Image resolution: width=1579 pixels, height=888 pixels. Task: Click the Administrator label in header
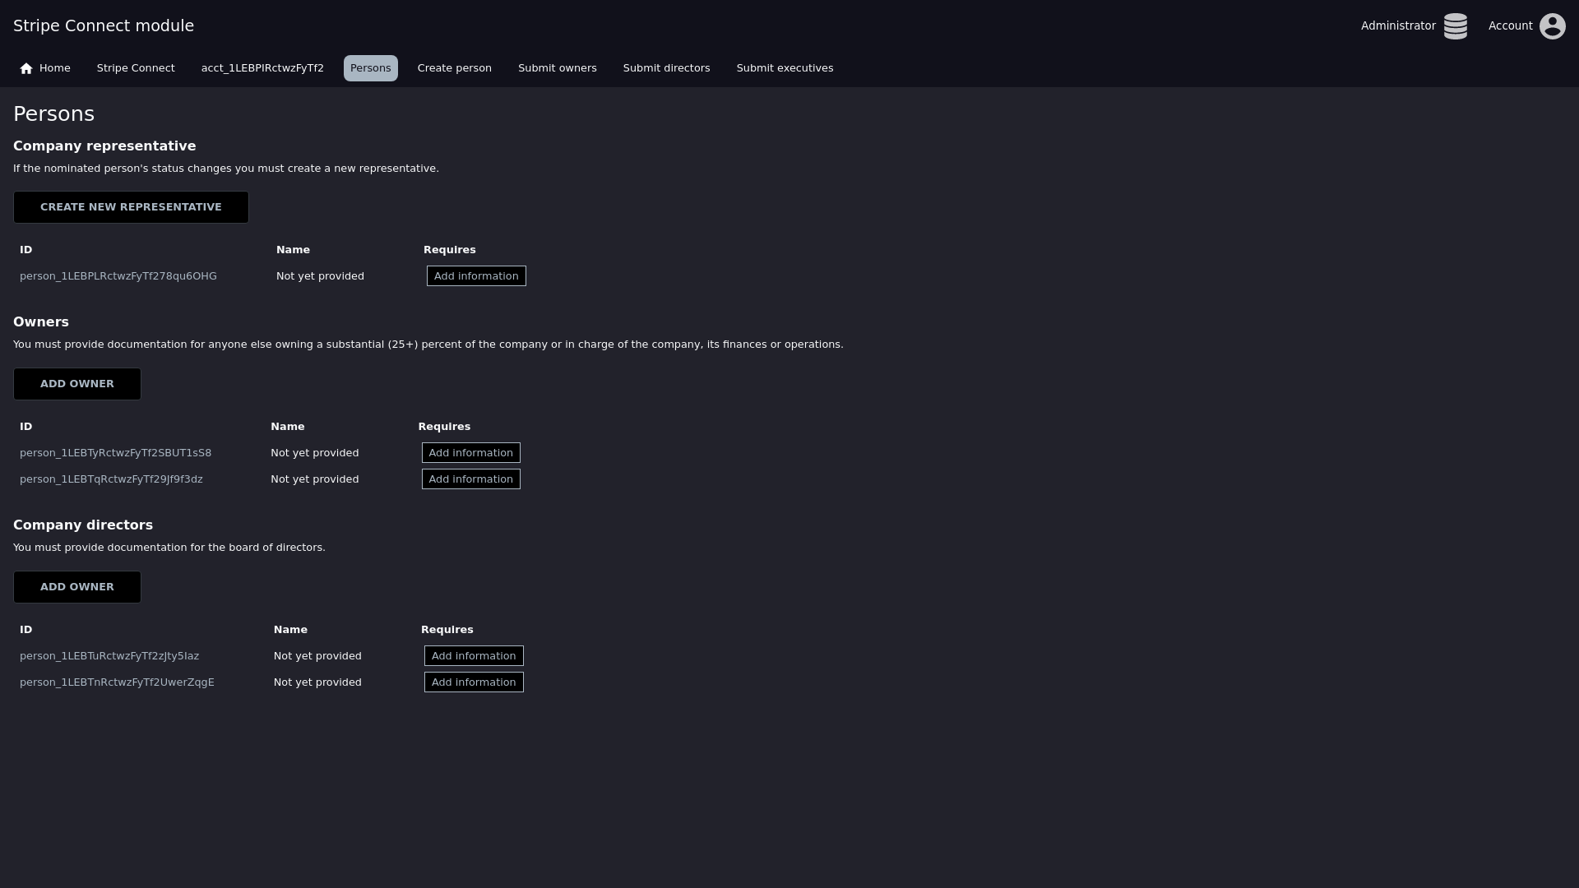pos(1397,25)
